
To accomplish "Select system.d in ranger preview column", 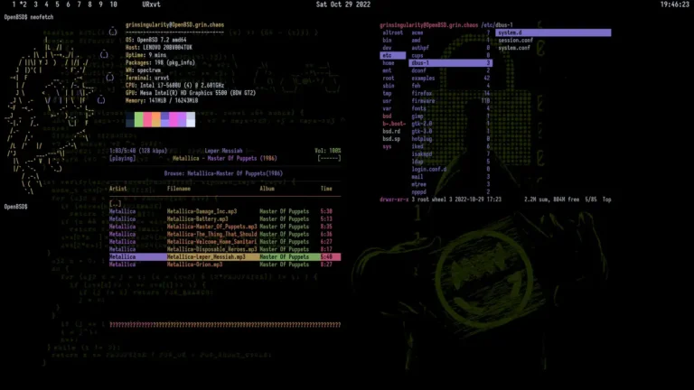I will click(553, 32).
